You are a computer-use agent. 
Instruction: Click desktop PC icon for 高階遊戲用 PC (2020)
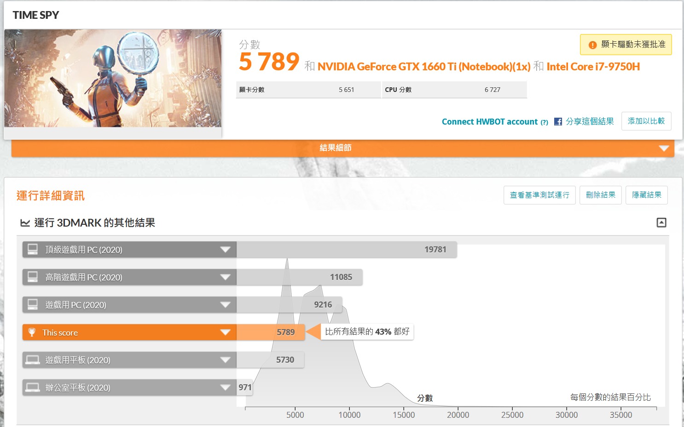[33, 277]
